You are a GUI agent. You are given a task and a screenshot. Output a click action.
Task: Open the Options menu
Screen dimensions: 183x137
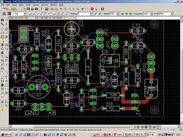point(44,5)
